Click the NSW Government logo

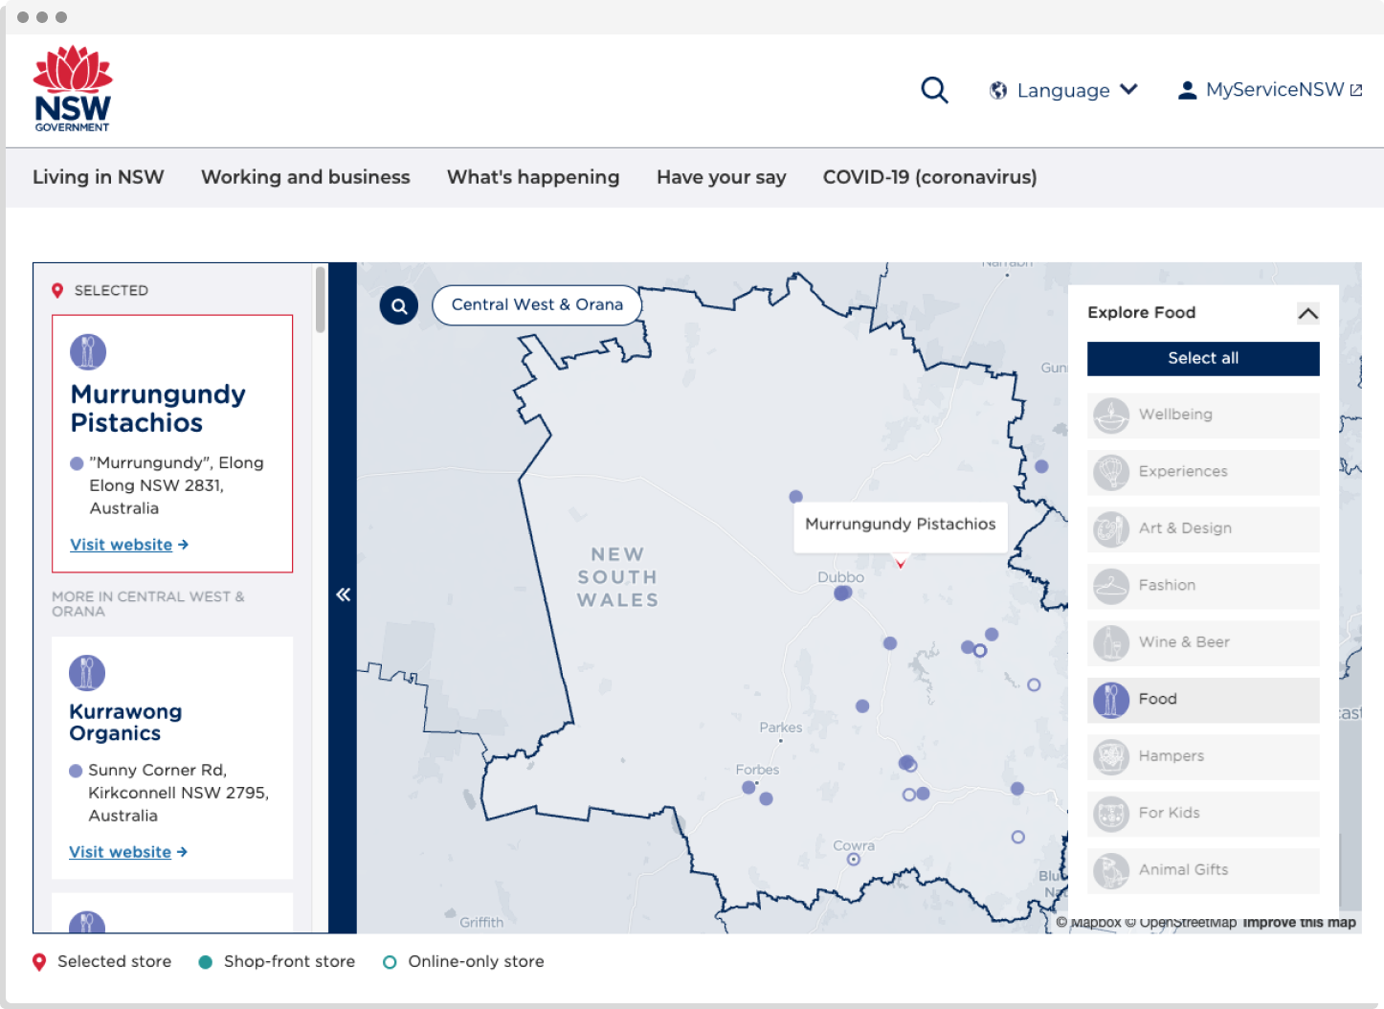[x=73, y=89]
